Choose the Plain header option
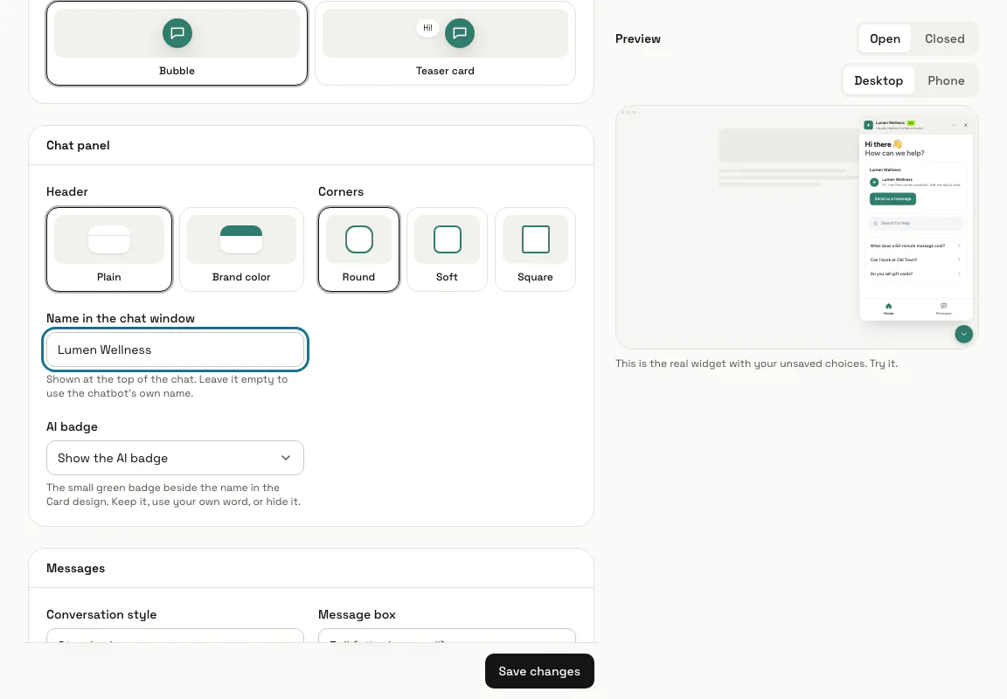The width and height of the screenshot is (1007, 699). [109, 249]
